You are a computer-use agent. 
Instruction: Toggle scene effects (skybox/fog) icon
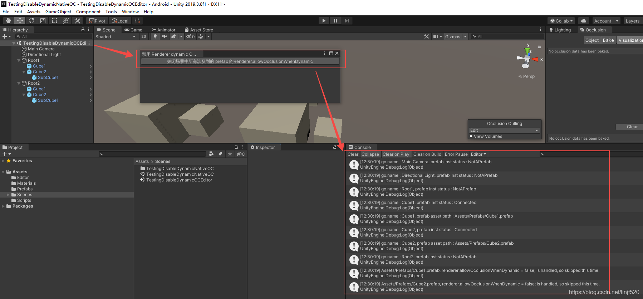(173, 36)
